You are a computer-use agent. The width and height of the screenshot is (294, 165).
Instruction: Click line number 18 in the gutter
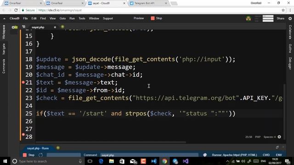tap(29, 59)
